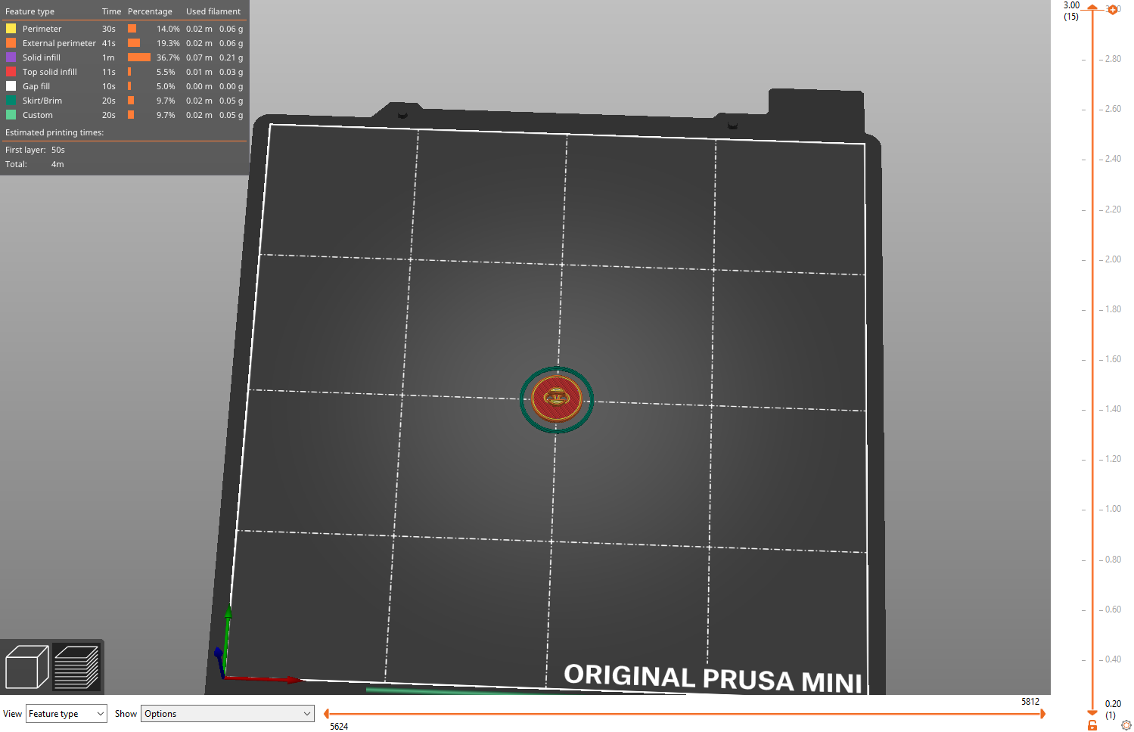Toggle visibility of the Perimeter feature type
1134x732 pixels.
pos(11,28)
